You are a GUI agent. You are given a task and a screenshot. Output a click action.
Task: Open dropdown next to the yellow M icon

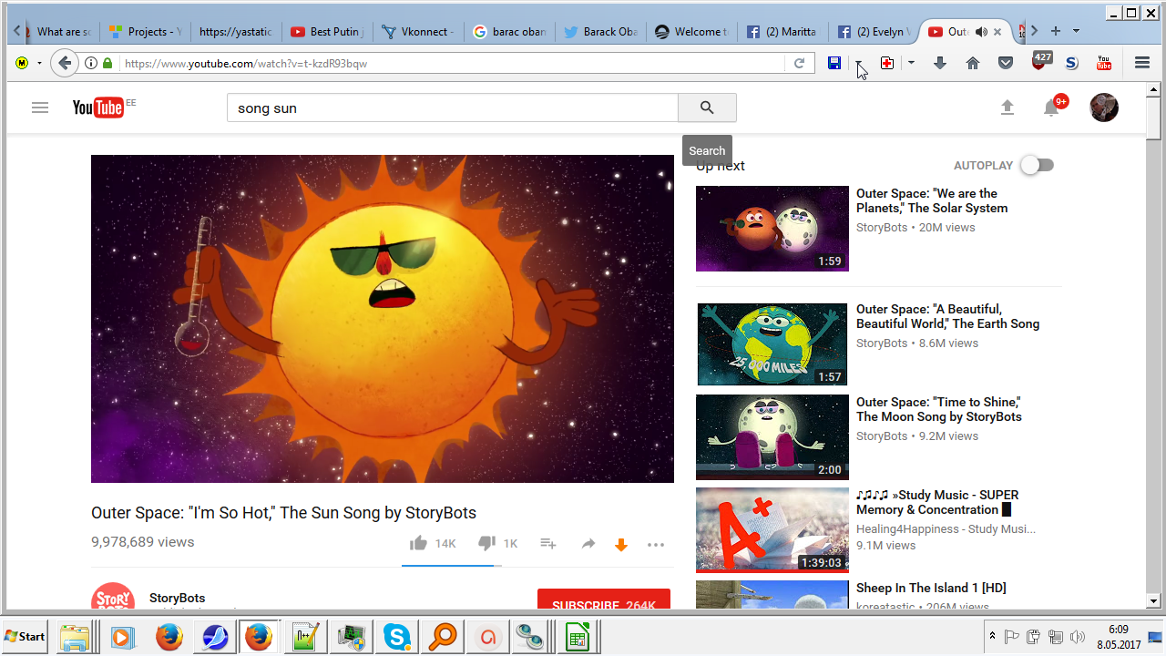point(39,63)
